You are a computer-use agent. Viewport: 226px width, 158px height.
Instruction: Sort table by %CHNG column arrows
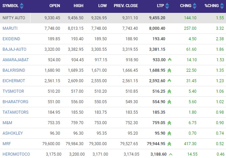(222, 6)
